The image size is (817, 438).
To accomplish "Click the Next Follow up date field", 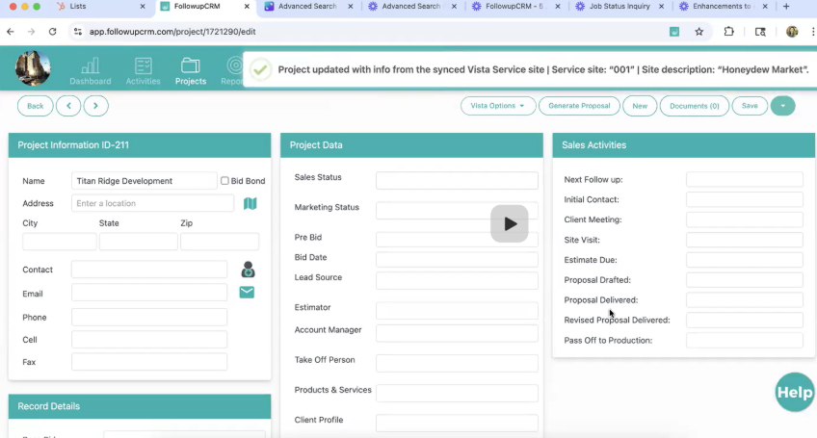I will click(x=744, y=179).
